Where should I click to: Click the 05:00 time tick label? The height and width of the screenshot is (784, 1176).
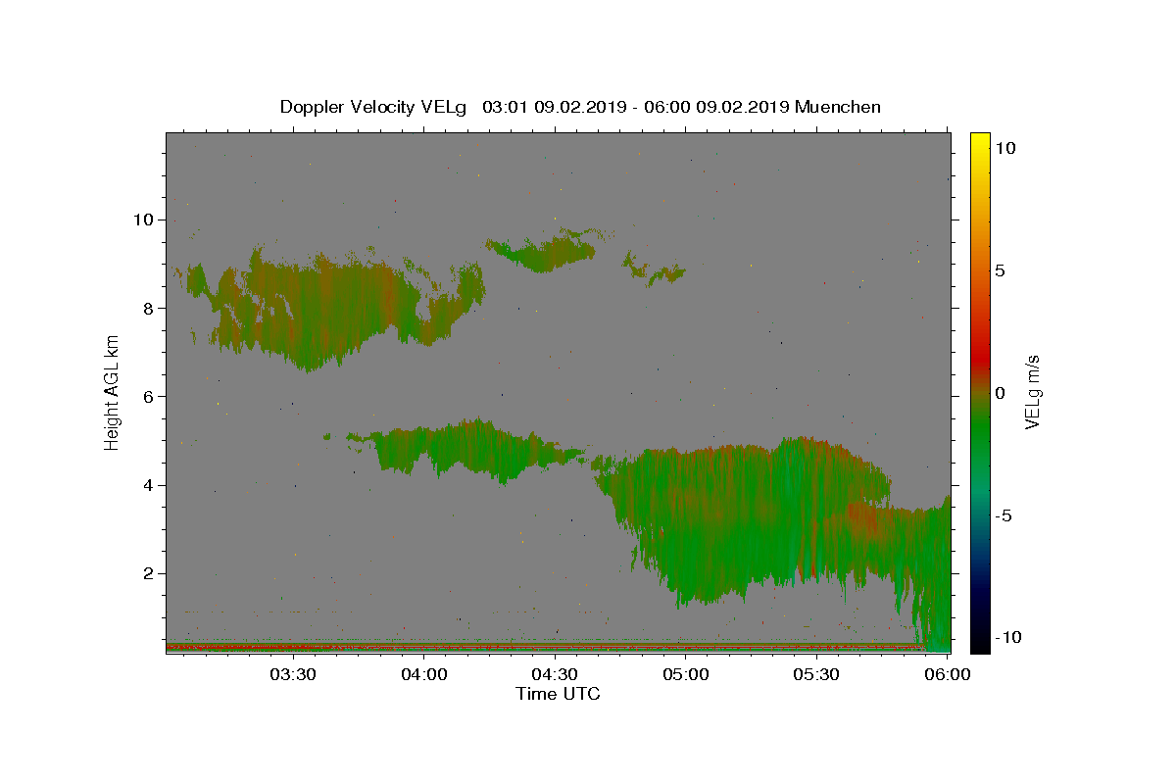[x=686, y=674]
